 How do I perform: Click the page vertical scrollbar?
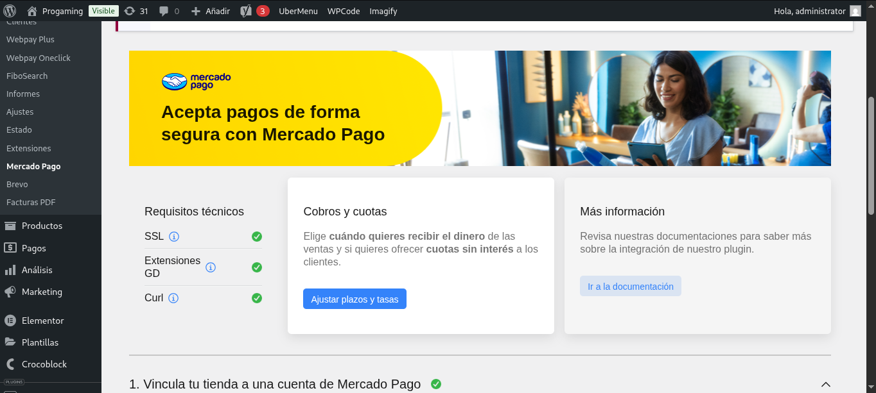tap(871, 154)
